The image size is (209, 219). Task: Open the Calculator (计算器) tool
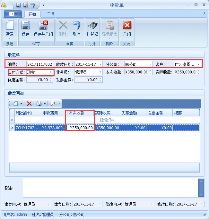point(92,25)
